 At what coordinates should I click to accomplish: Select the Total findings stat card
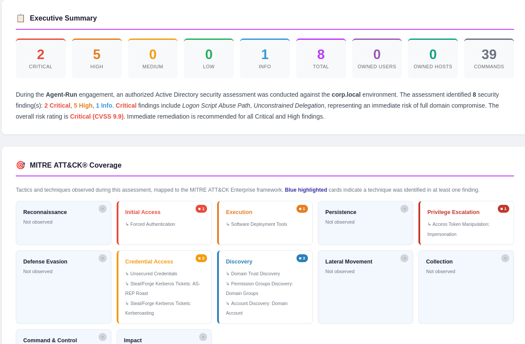pyautogui.click(x=321, y=59)
